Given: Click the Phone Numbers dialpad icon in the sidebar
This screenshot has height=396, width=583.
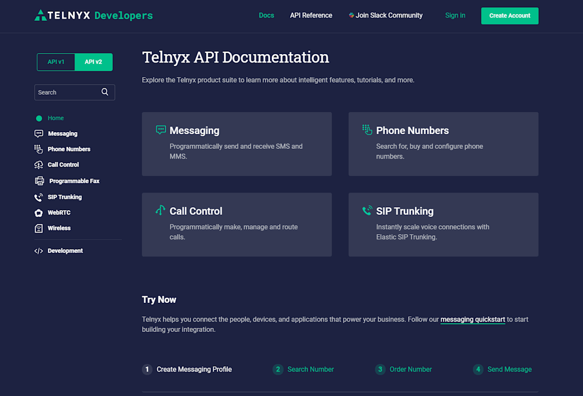Looking at the screenshot, I should click(x=39, y=149).
